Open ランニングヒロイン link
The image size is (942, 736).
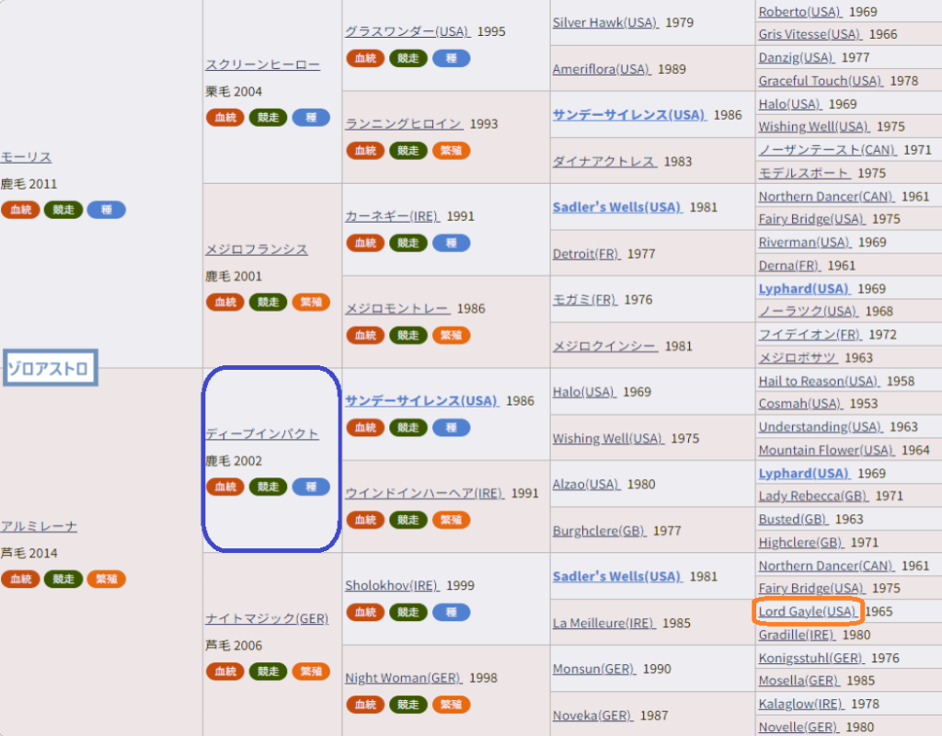[404, 124]
